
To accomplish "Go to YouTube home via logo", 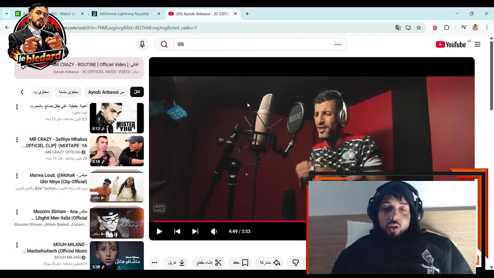I will (x=451, y=44).
